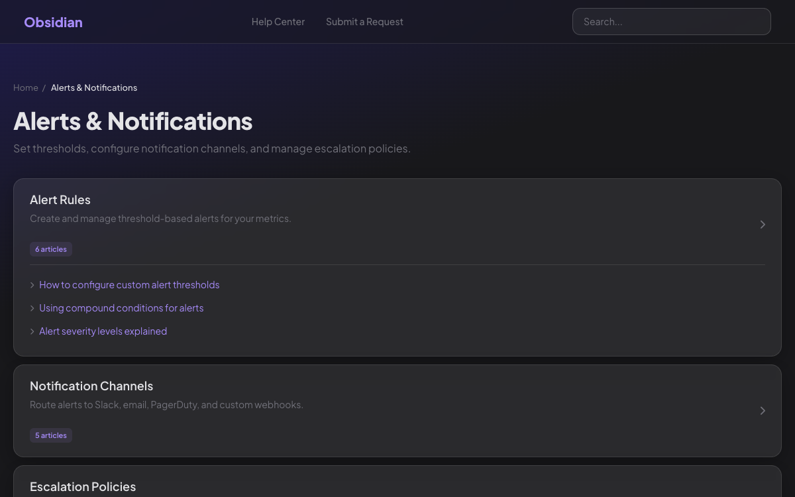Image resolution: width=795 pixels, height=497 pixels.
Task: Click the Alerts & Notifications page heading
Action: pos(132,121)
